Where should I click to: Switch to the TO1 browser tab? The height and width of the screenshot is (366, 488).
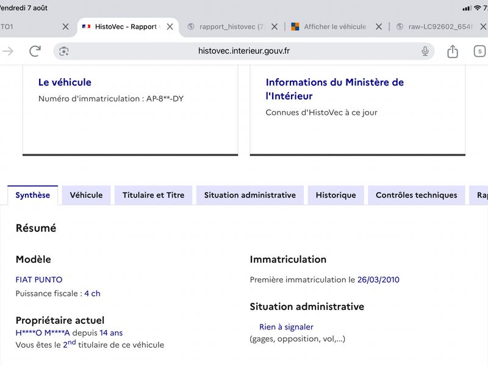pos(7,27)
